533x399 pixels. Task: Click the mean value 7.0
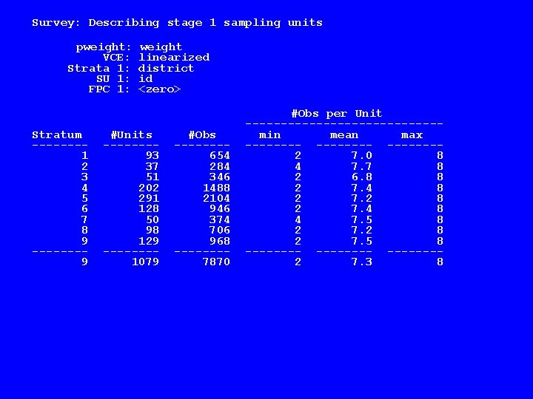click(x=362, y=155)
